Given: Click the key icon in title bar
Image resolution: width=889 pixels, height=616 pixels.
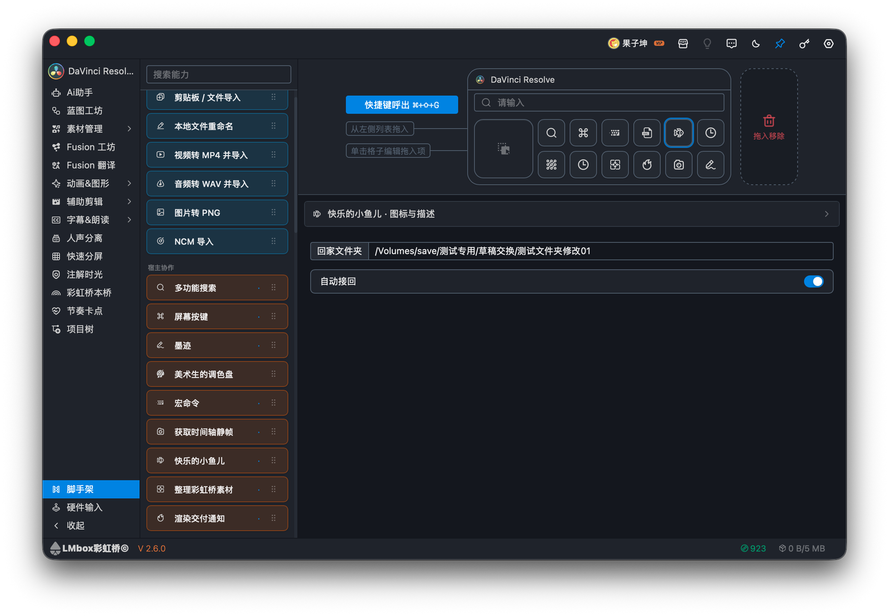Looking at the screenshot, I should point(804,43).
